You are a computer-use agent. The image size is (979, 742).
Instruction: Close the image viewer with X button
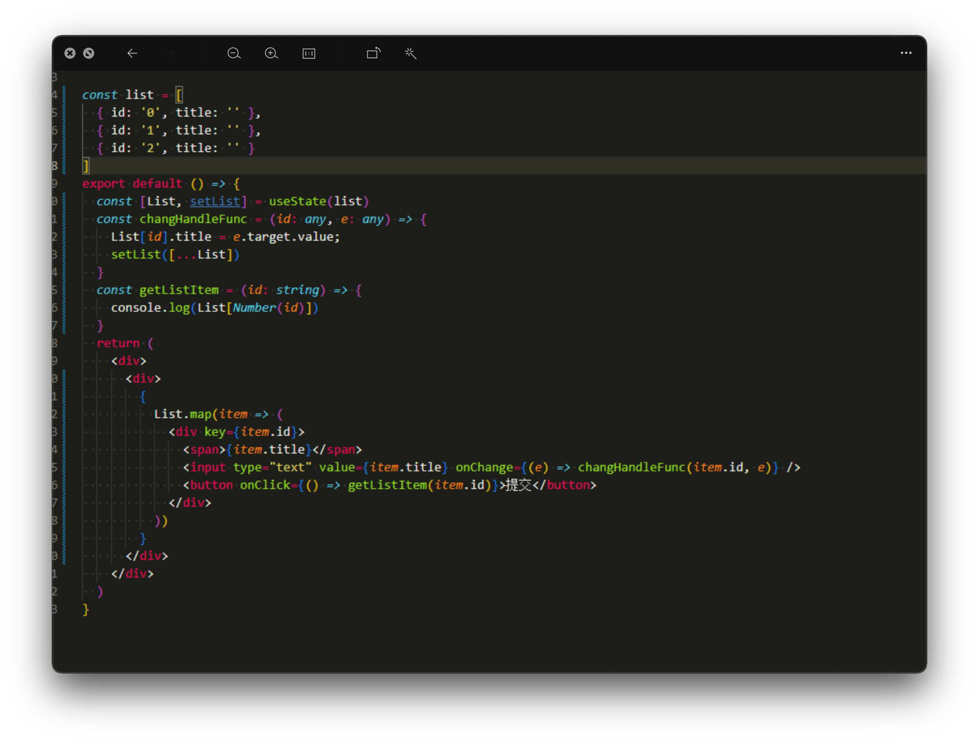click(x=70, y=53)
